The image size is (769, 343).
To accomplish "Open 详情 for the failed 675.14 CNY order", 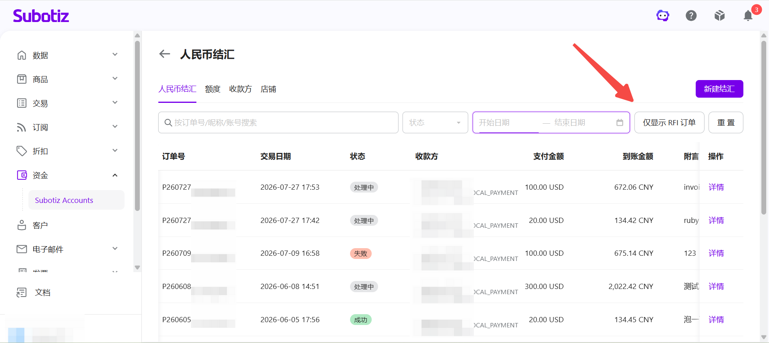I will (716, 253).
